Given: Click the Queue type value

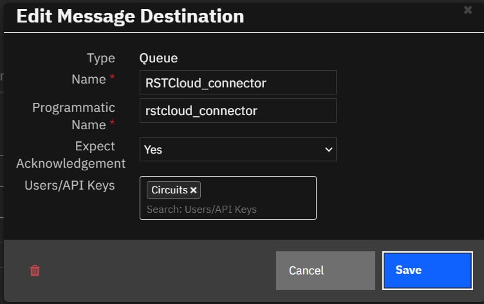Looking at the screenshot, I should [158, 58].
